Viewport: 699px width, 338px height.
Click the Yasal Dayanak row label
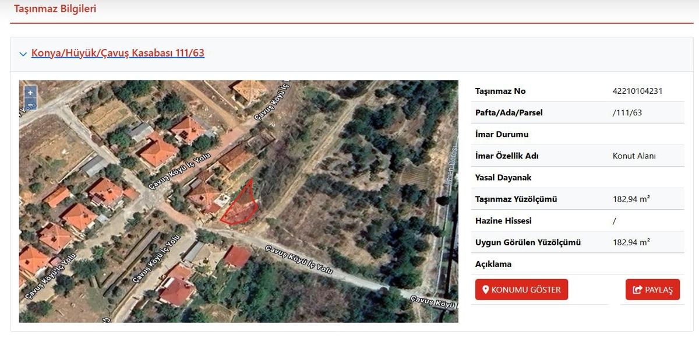[x=503, y=177]
